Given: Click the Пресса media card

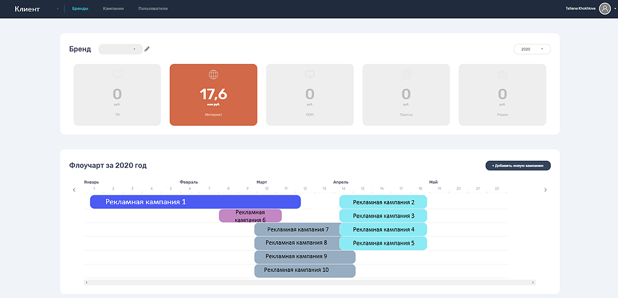Looking at the screenshot, I should click(x=406, y=95).
